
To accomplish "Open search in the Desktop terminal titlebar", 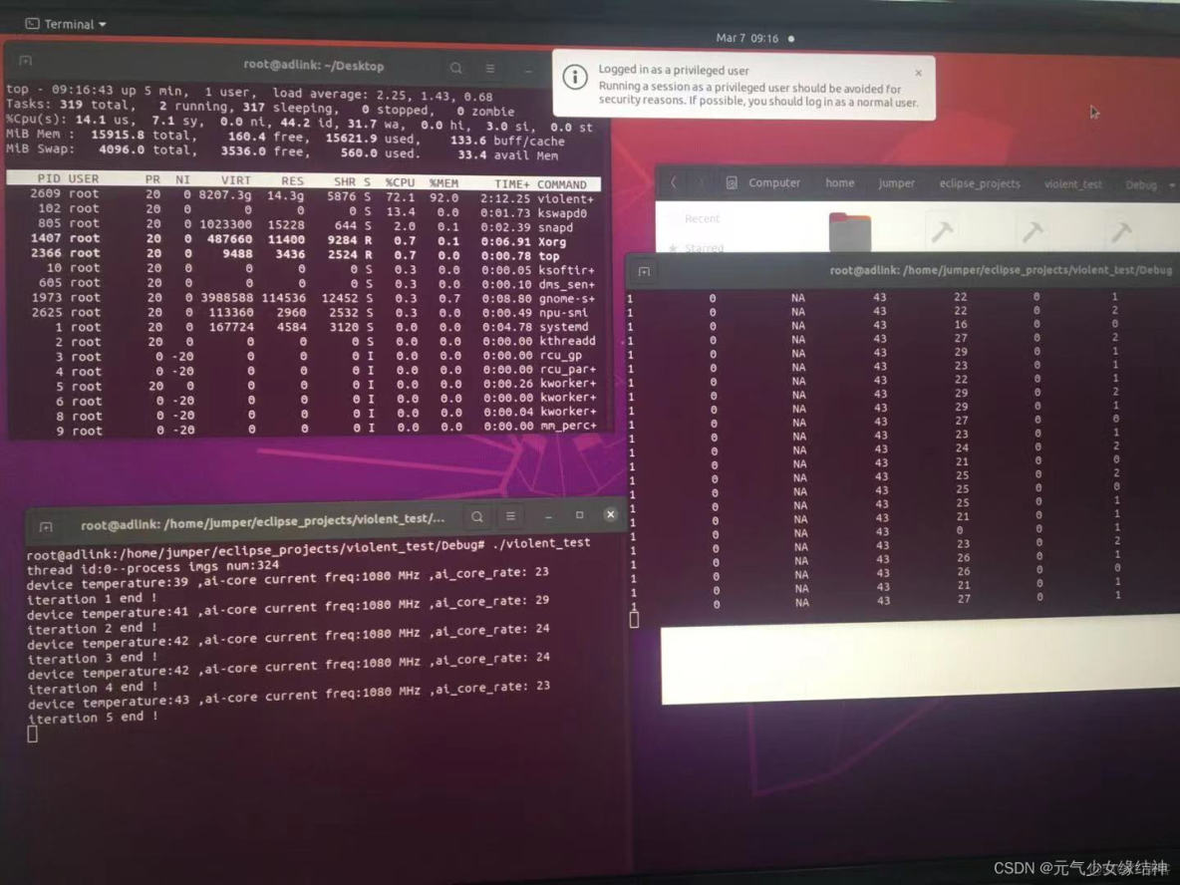I will [456, 67].
